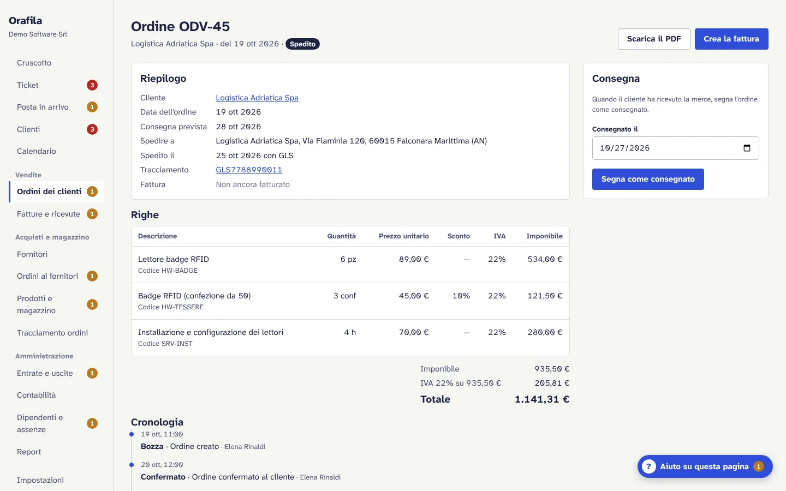
Task: Click the Imponibile column header
Action: click(544, 236)
